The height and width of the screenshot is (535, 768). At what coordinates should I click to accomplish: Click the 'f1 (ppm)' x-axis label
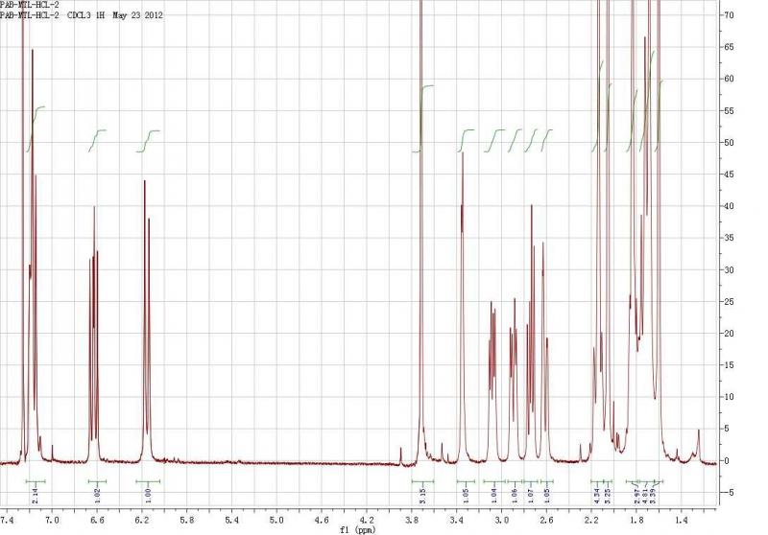click(358, 530)
